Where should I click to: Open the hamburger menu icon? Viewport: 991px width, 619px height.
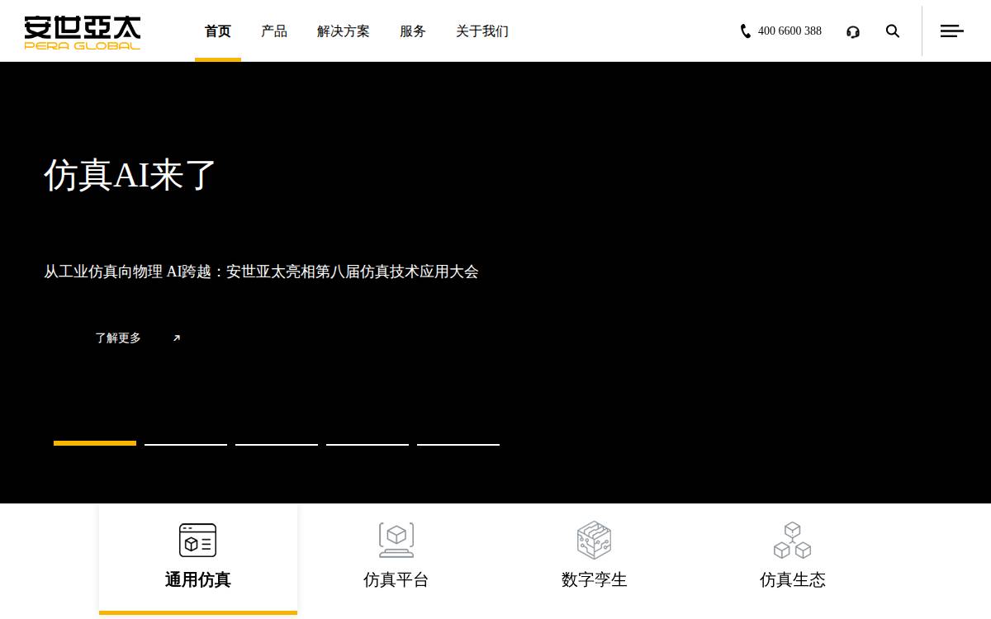pos(952,31)
